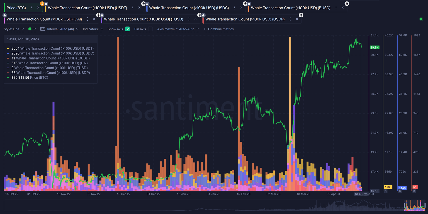Enable the Pin axis checkbox
428x214 pixels.
pyautogui.click(x=150, y=29)
